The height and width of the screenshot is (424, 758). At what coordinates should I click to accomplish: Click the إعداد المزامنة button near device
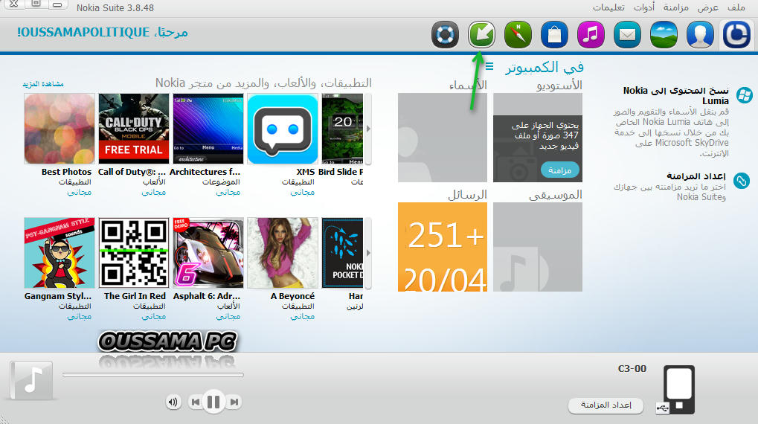pyautogui.click(x=606, y=405)
